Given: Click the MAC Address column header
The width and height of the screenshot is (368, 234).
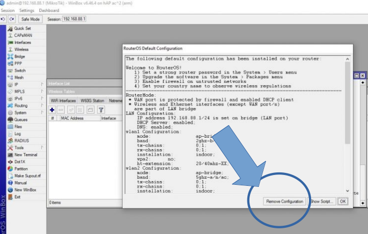Looking at the screenshot, I should [73, 118].
